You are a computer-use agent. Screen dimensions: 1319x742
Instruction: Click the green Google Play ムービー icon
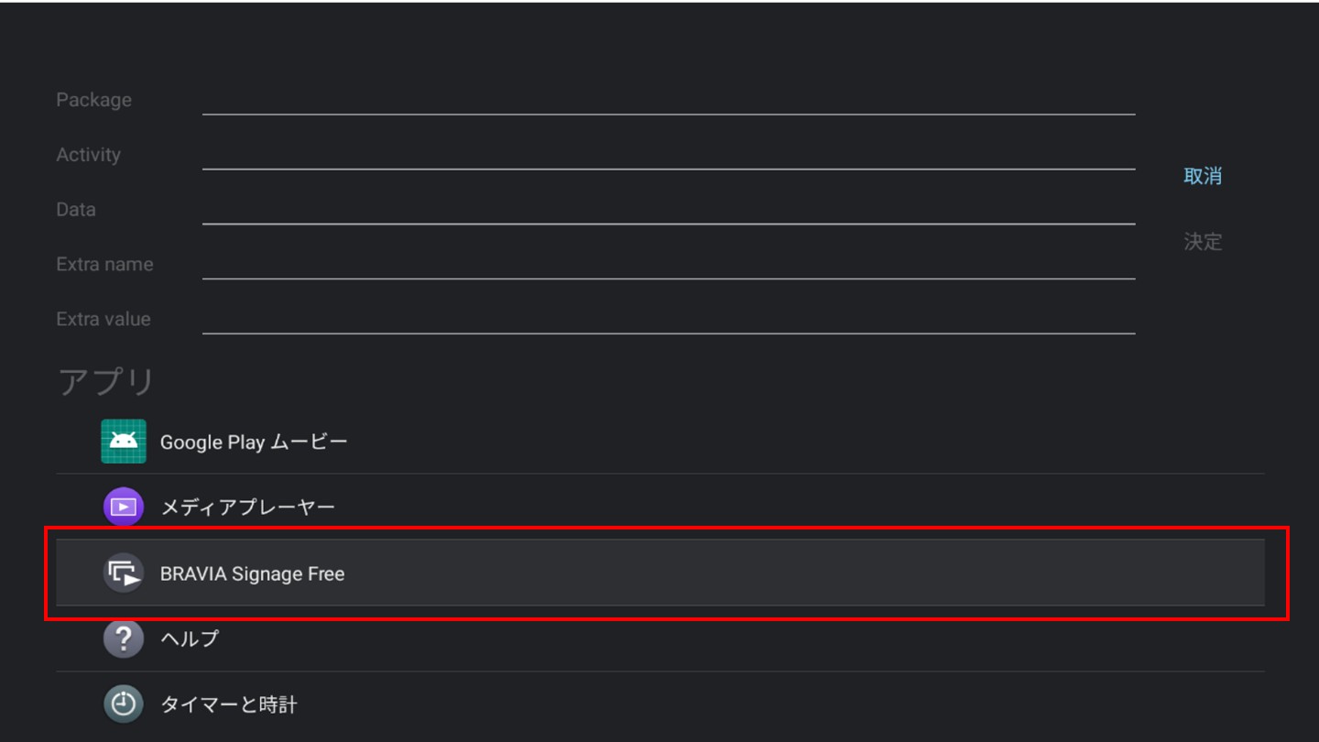pos(123,442)
